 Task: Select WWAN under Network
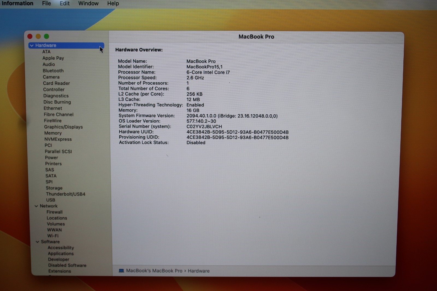click(x=54, y=230)
